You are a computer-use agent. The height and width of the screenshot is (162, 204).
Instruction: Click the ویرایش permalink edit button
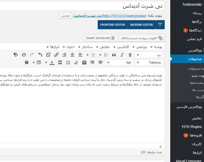65,16
